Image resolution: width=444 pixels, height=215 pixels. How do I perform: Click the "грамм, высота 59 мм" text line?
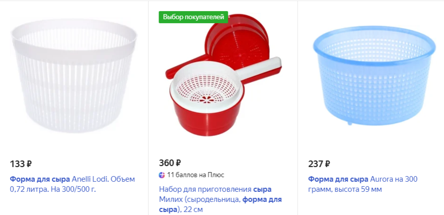345,190
